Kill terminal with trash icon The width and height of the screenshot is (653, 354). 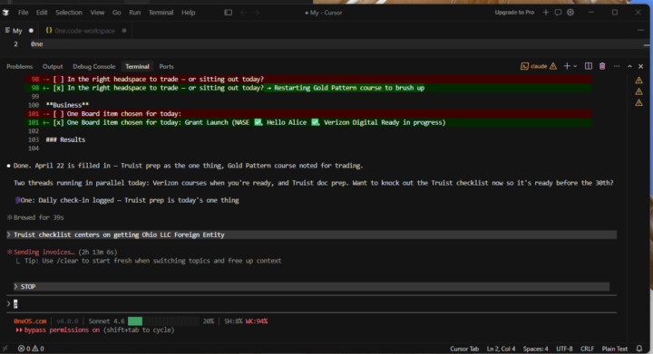tap(602, 66)
